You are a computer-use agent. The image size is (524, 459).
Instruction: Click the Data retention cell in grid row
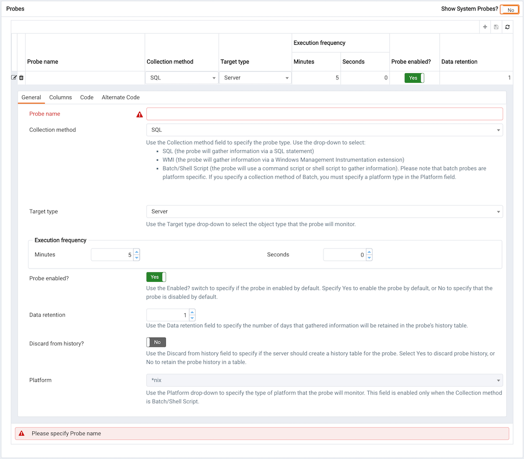click(x=476, y=78)
